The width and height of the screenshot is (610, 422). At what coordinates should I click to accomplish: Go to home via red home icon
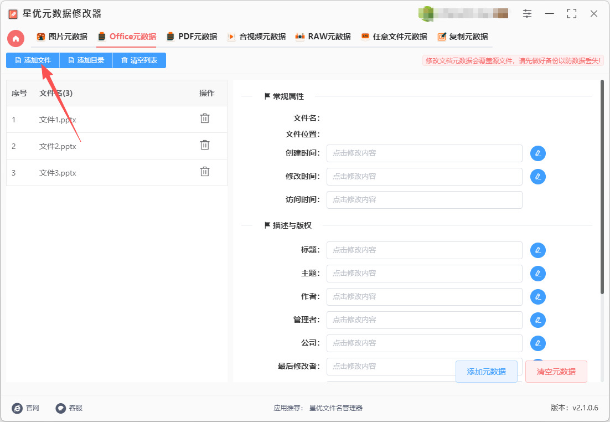15,38
